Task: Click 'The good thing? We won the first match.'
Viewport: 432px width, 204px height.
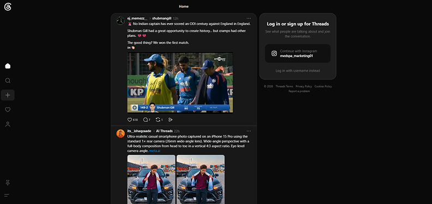Action: [158, 42]
